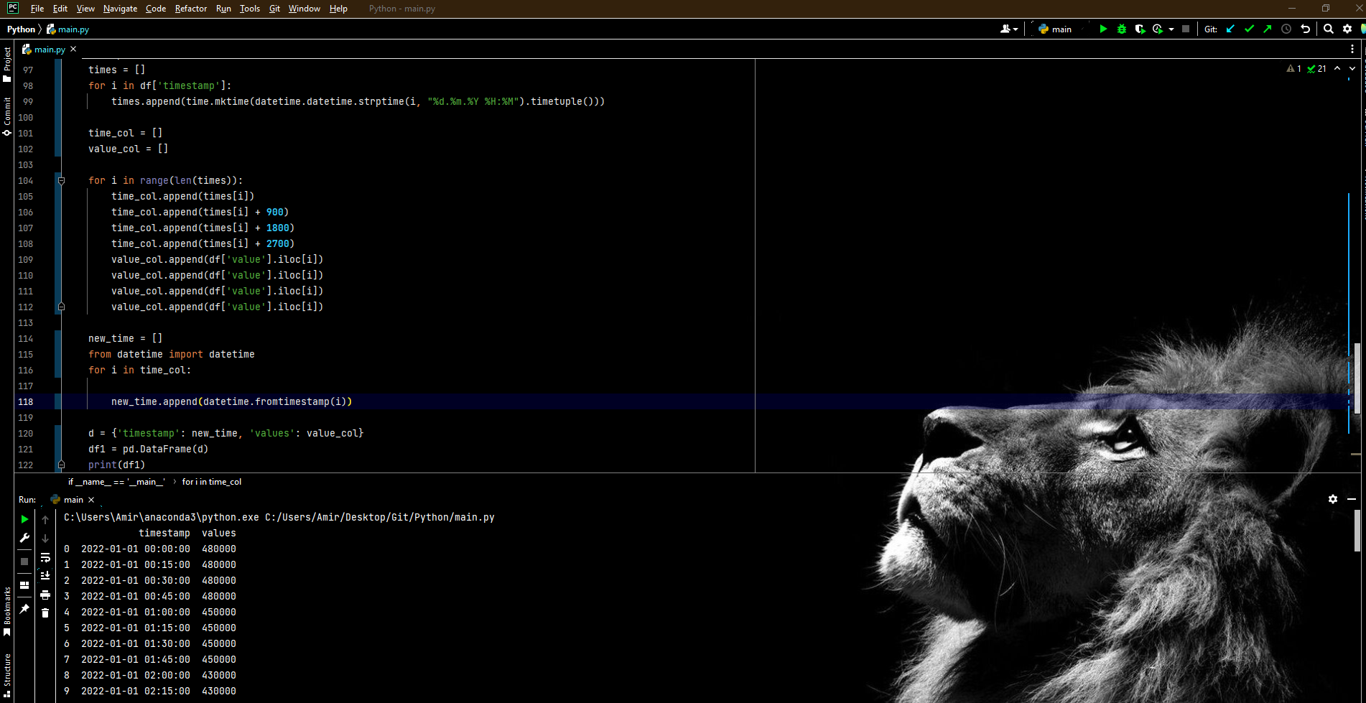
Task: Show Git history clock icon
Action: (1286, 29)
